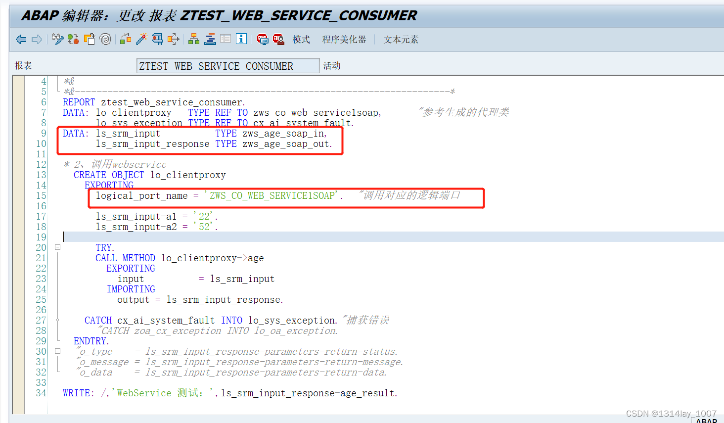
Task: Click the line 'ls_srm_input-a2 = 52'
Action: (157, 227)
